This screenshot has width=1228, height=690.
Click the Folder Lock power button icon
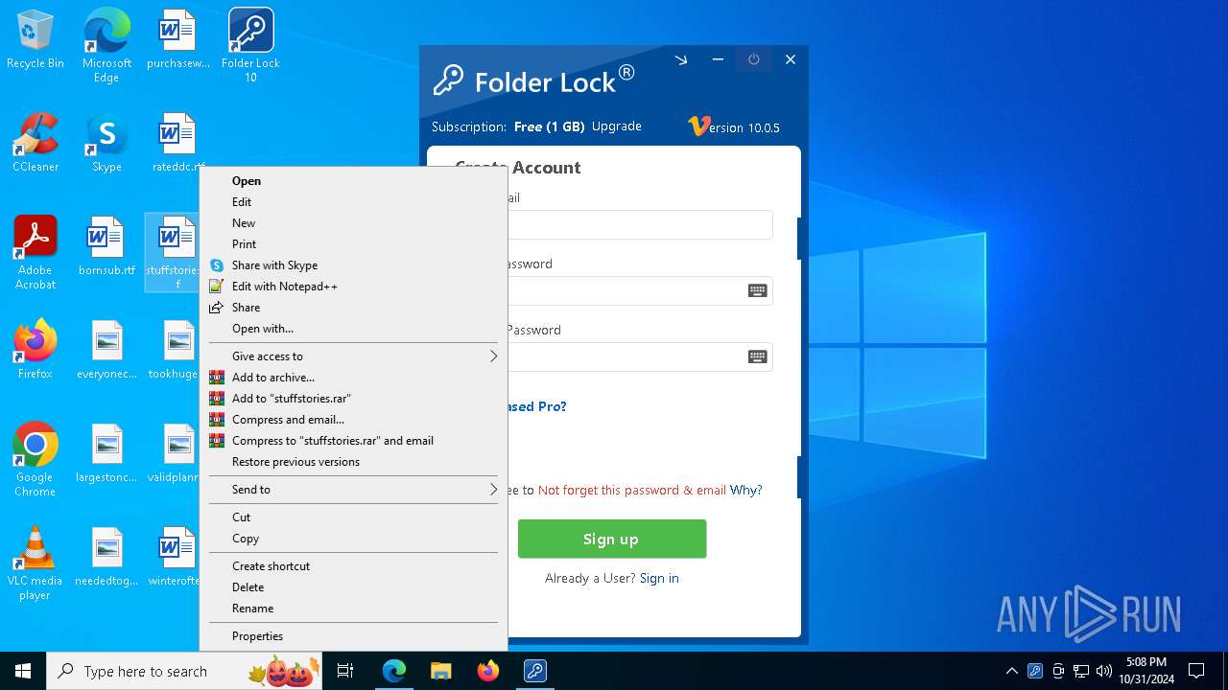pyautogui.click(x=754, y=59)
